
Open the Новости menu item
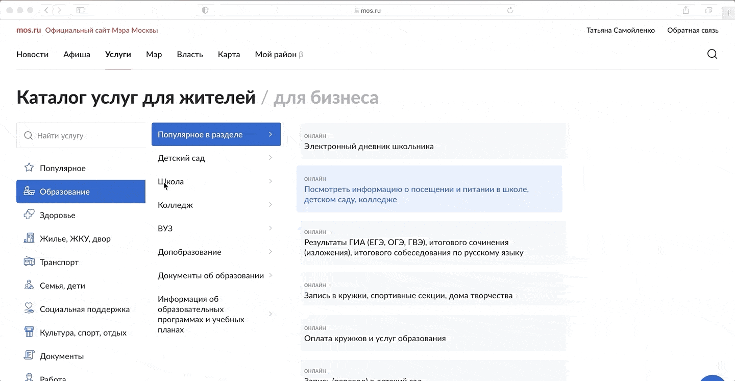pos(32,55)
